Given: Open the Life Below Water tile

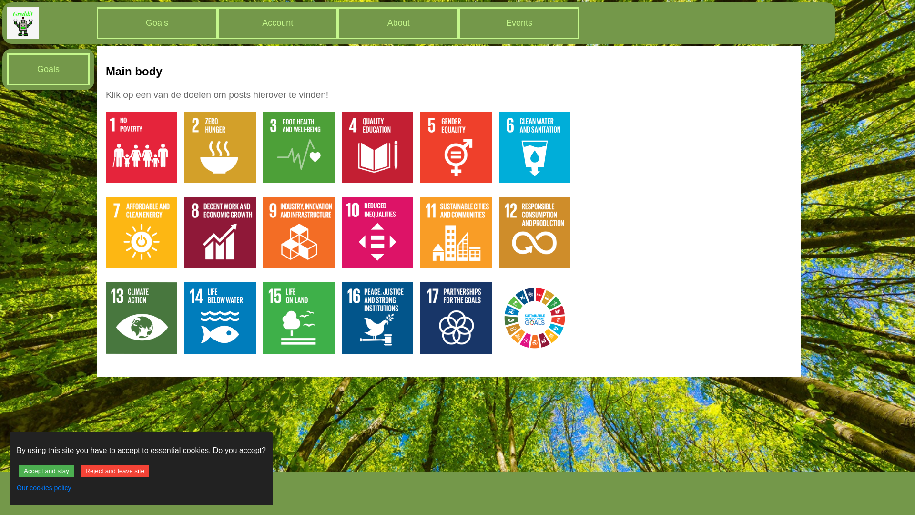Looking at the screenshot, I should pos(220,318).
